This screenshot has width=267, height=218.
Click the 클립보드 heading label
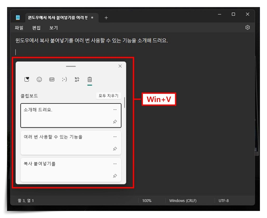point(29,96)
